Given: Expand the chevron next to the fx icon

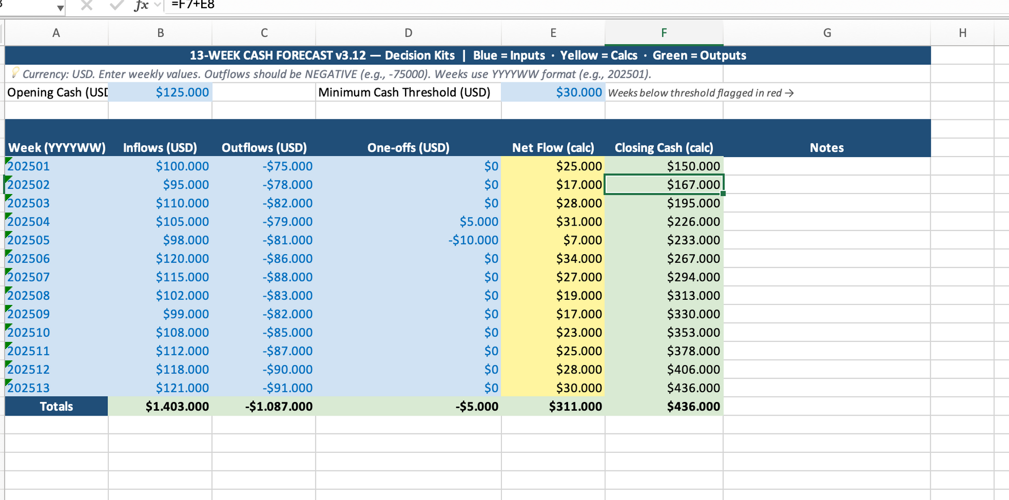Looking at the screenshot, I should (157, 5).
